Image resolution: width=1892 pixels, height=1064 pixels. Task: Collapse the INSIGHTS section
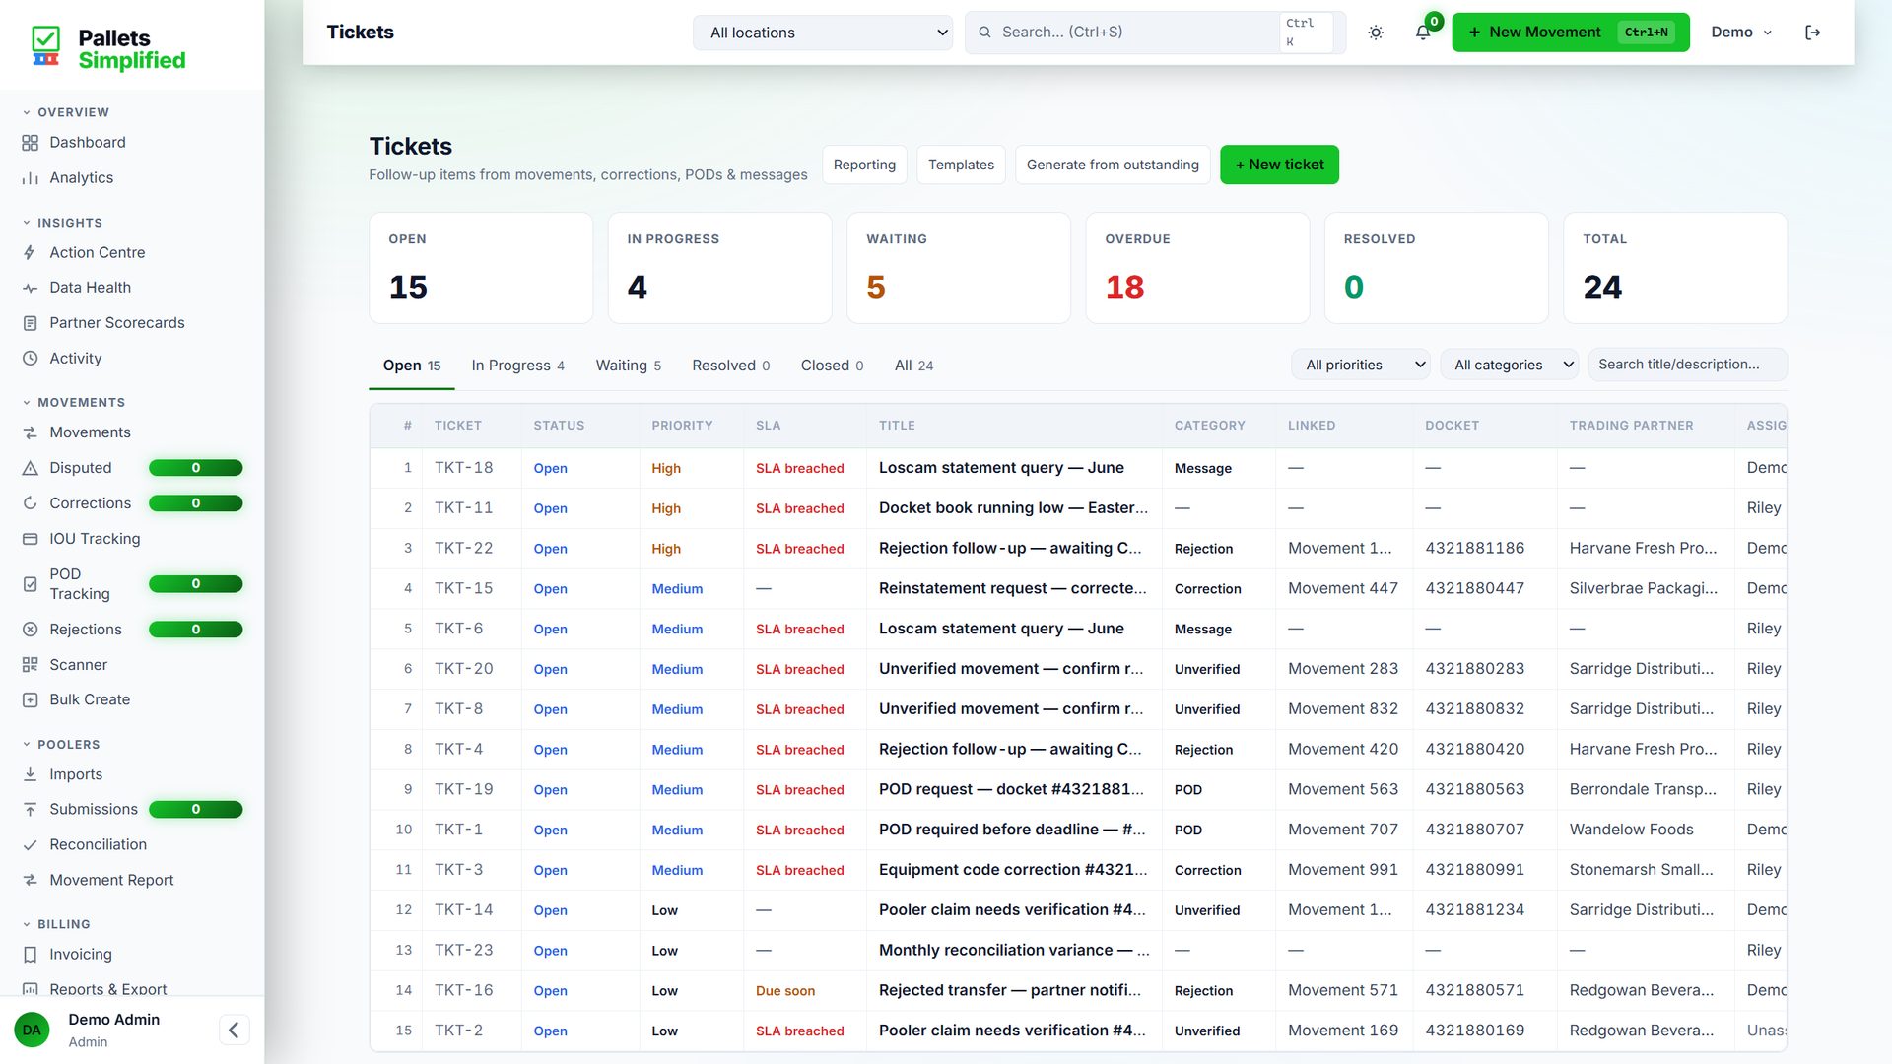[62, 223]
